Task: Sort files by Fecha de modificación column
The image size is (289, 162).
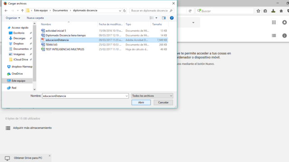Action: click(x=111, y=24)
